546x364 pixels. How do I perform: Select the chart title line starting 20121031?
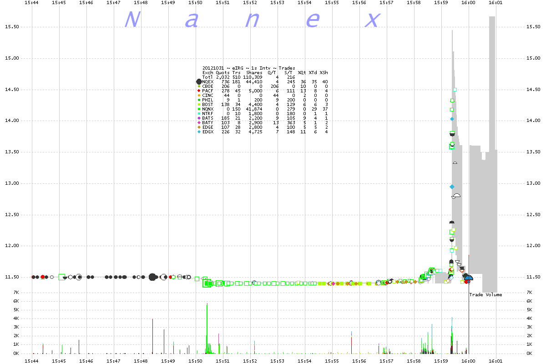[248, 68]
